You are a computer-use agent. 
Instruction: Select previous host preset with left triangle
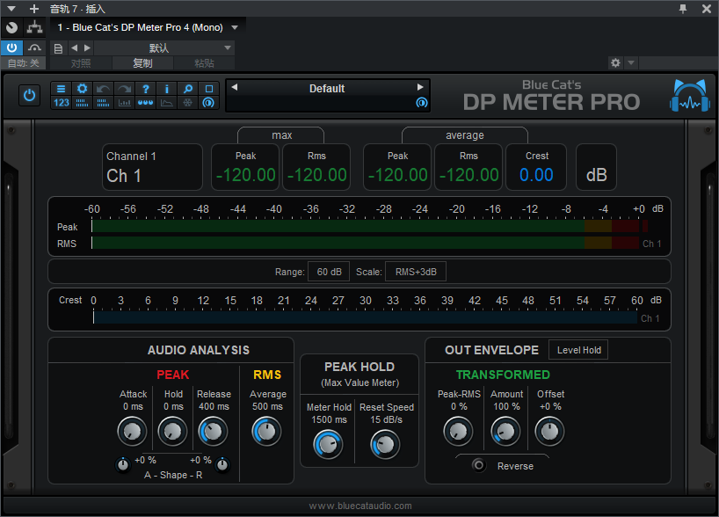tap(75, 47)
